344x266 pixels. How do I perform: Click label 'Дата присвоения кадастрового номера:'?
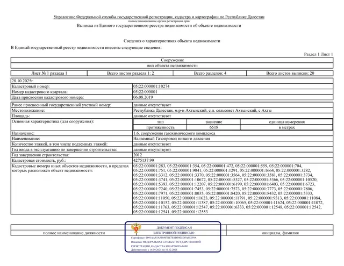coord(48,97)
